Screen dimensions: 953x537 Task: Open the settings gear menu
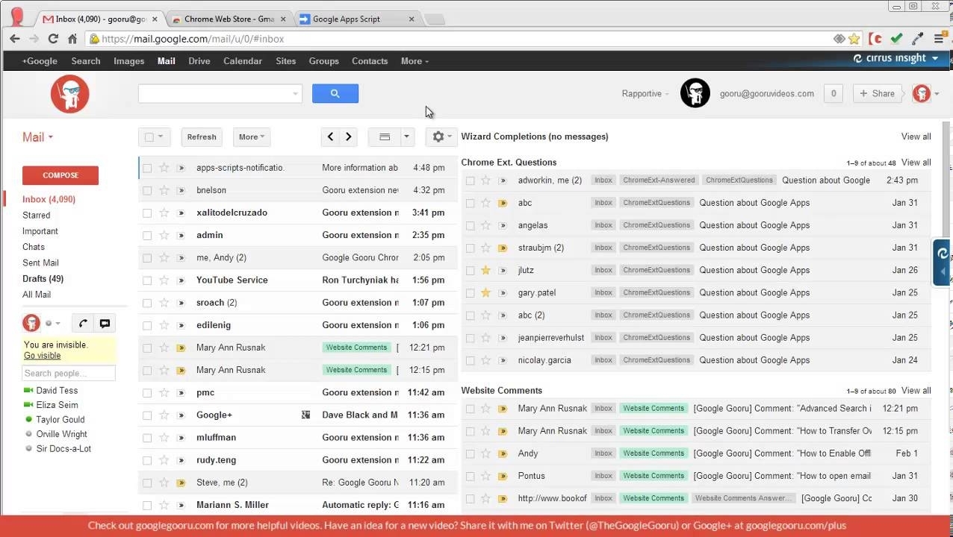[x=441, y=136]
